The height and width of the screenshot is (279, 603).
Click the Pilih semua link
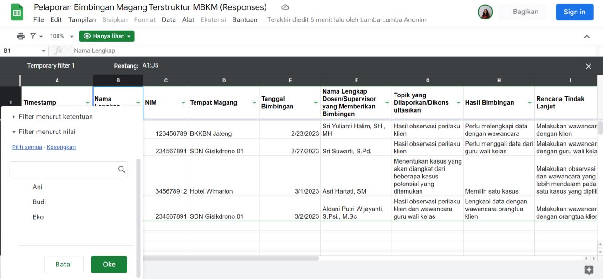27,147
